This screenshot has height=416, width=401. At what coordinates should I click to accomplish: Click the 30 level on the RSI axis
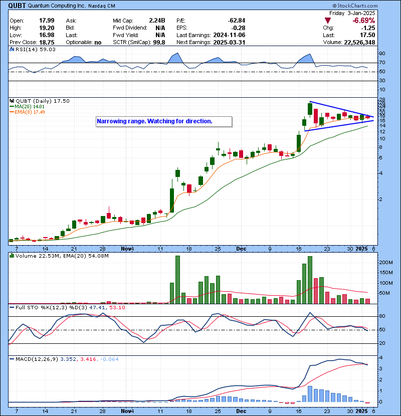pos(382,80)
